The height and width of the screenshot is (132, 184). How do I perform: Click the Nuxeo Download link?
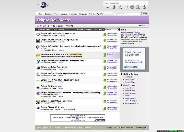(x=110, y=54)
